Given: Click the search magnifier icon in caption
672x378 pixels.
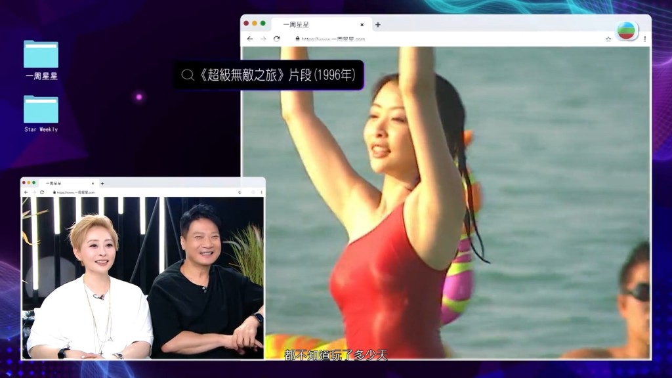Looking at the screenshot, I should tap(187, 75).
